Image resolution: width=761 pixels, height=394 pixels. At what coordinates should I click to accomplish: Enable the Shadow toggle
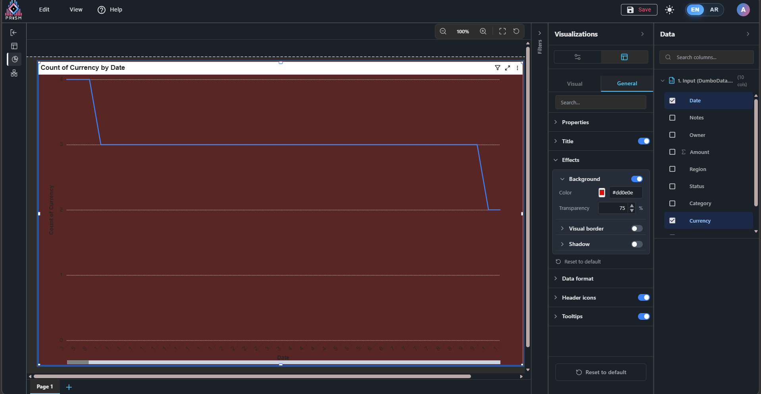[x=636, y=244]
